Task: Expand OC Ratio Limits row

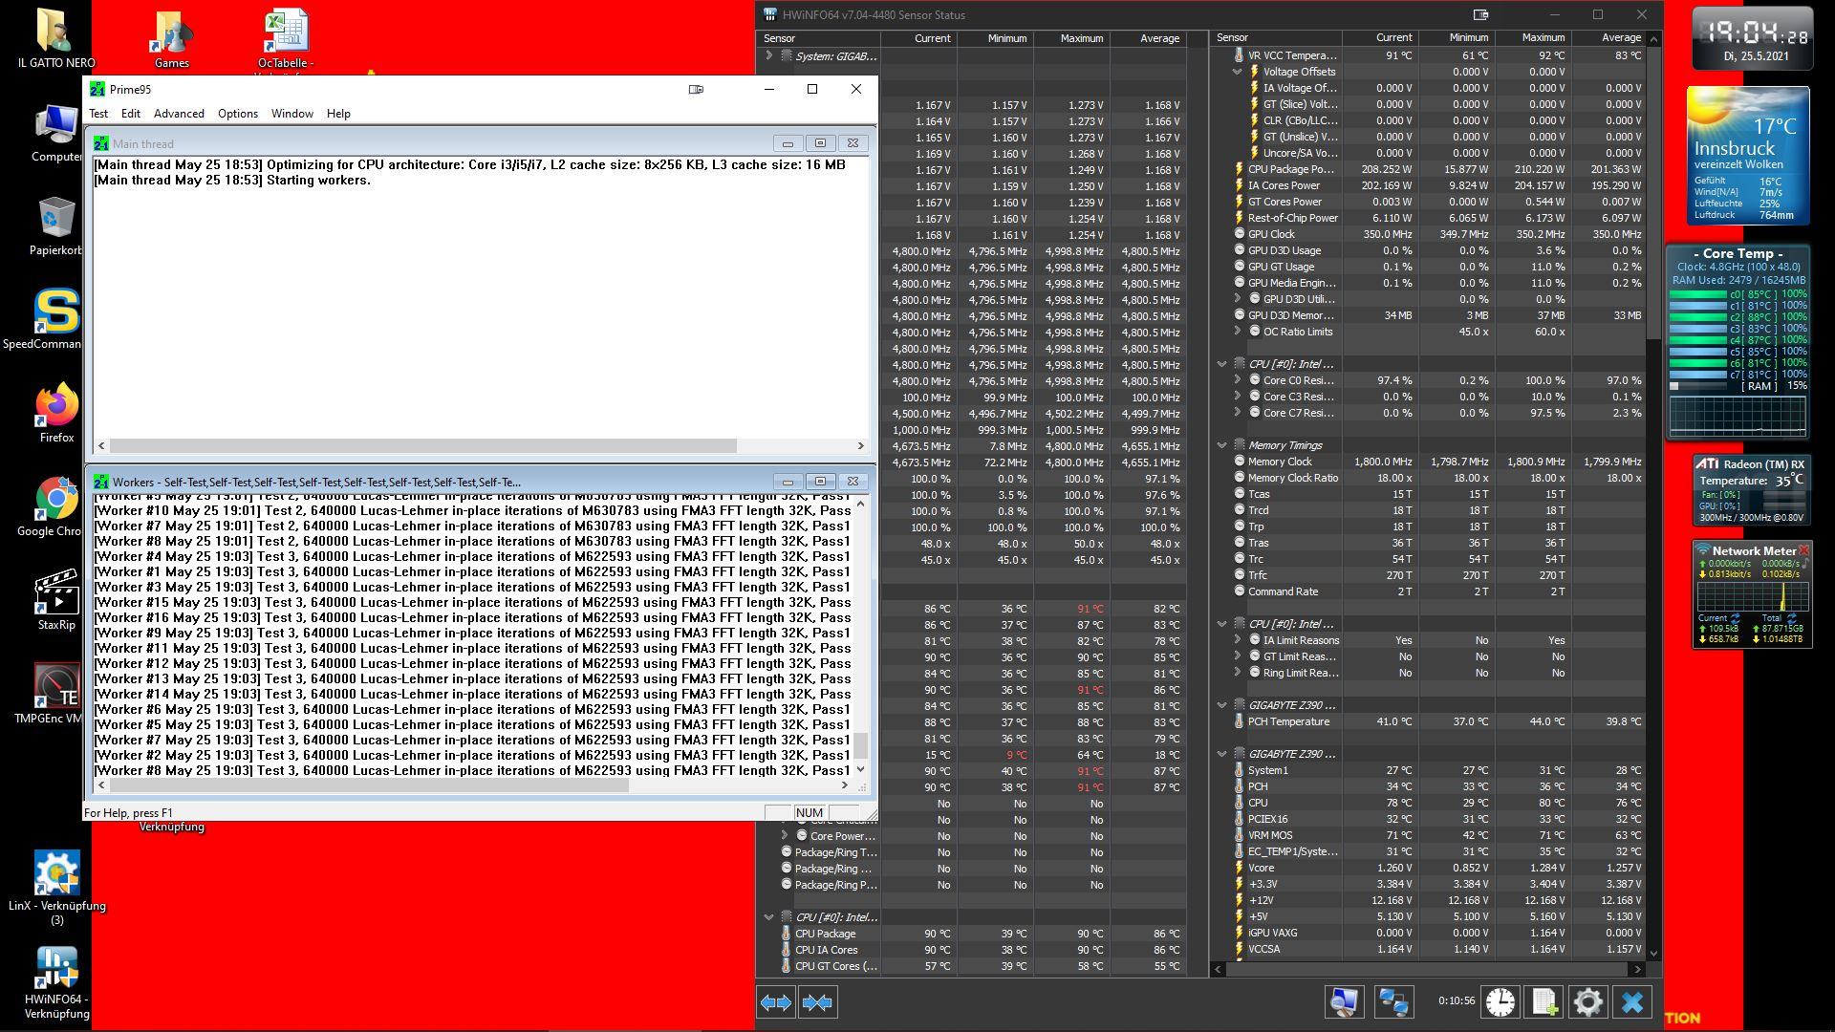Action: [1238, 332]
